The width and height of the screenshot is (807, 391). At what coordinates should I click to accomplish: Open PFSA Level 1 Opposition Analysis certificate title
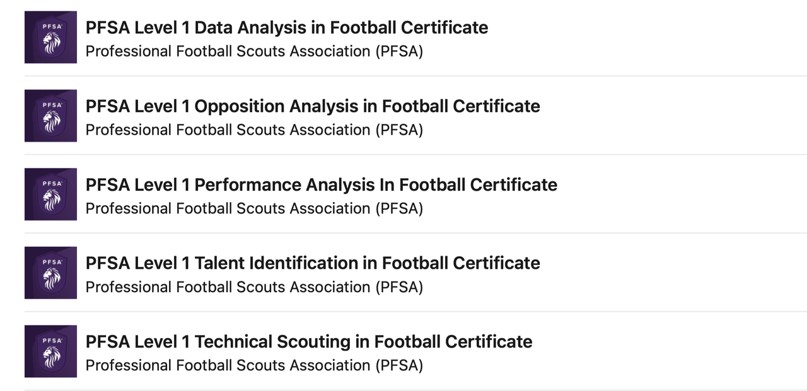(x=313, y=106)
